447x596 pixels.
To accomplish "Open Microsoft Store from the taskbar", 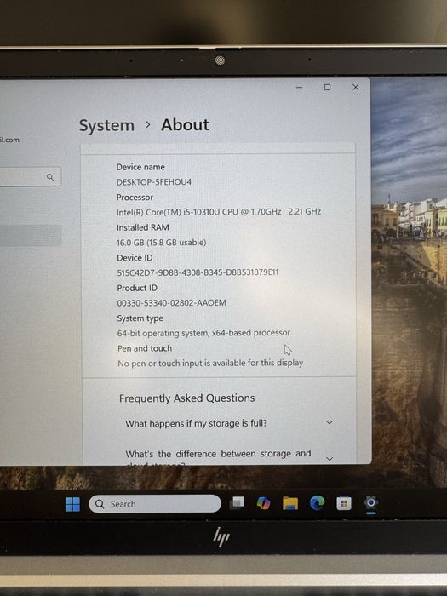I will tap(344, 503).
